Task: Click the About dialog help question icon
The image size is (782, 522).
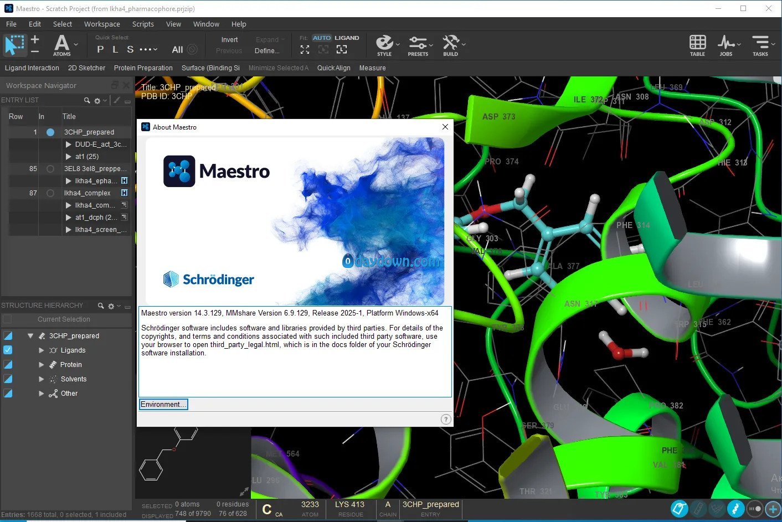Action: [446, 419]
